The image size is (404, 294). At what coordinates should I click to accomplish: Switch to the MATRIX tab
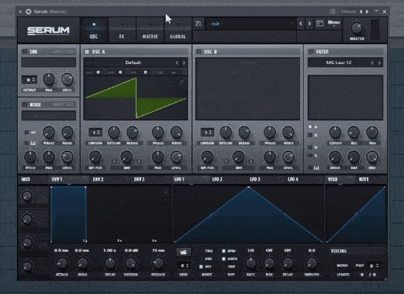click(150, 29)
